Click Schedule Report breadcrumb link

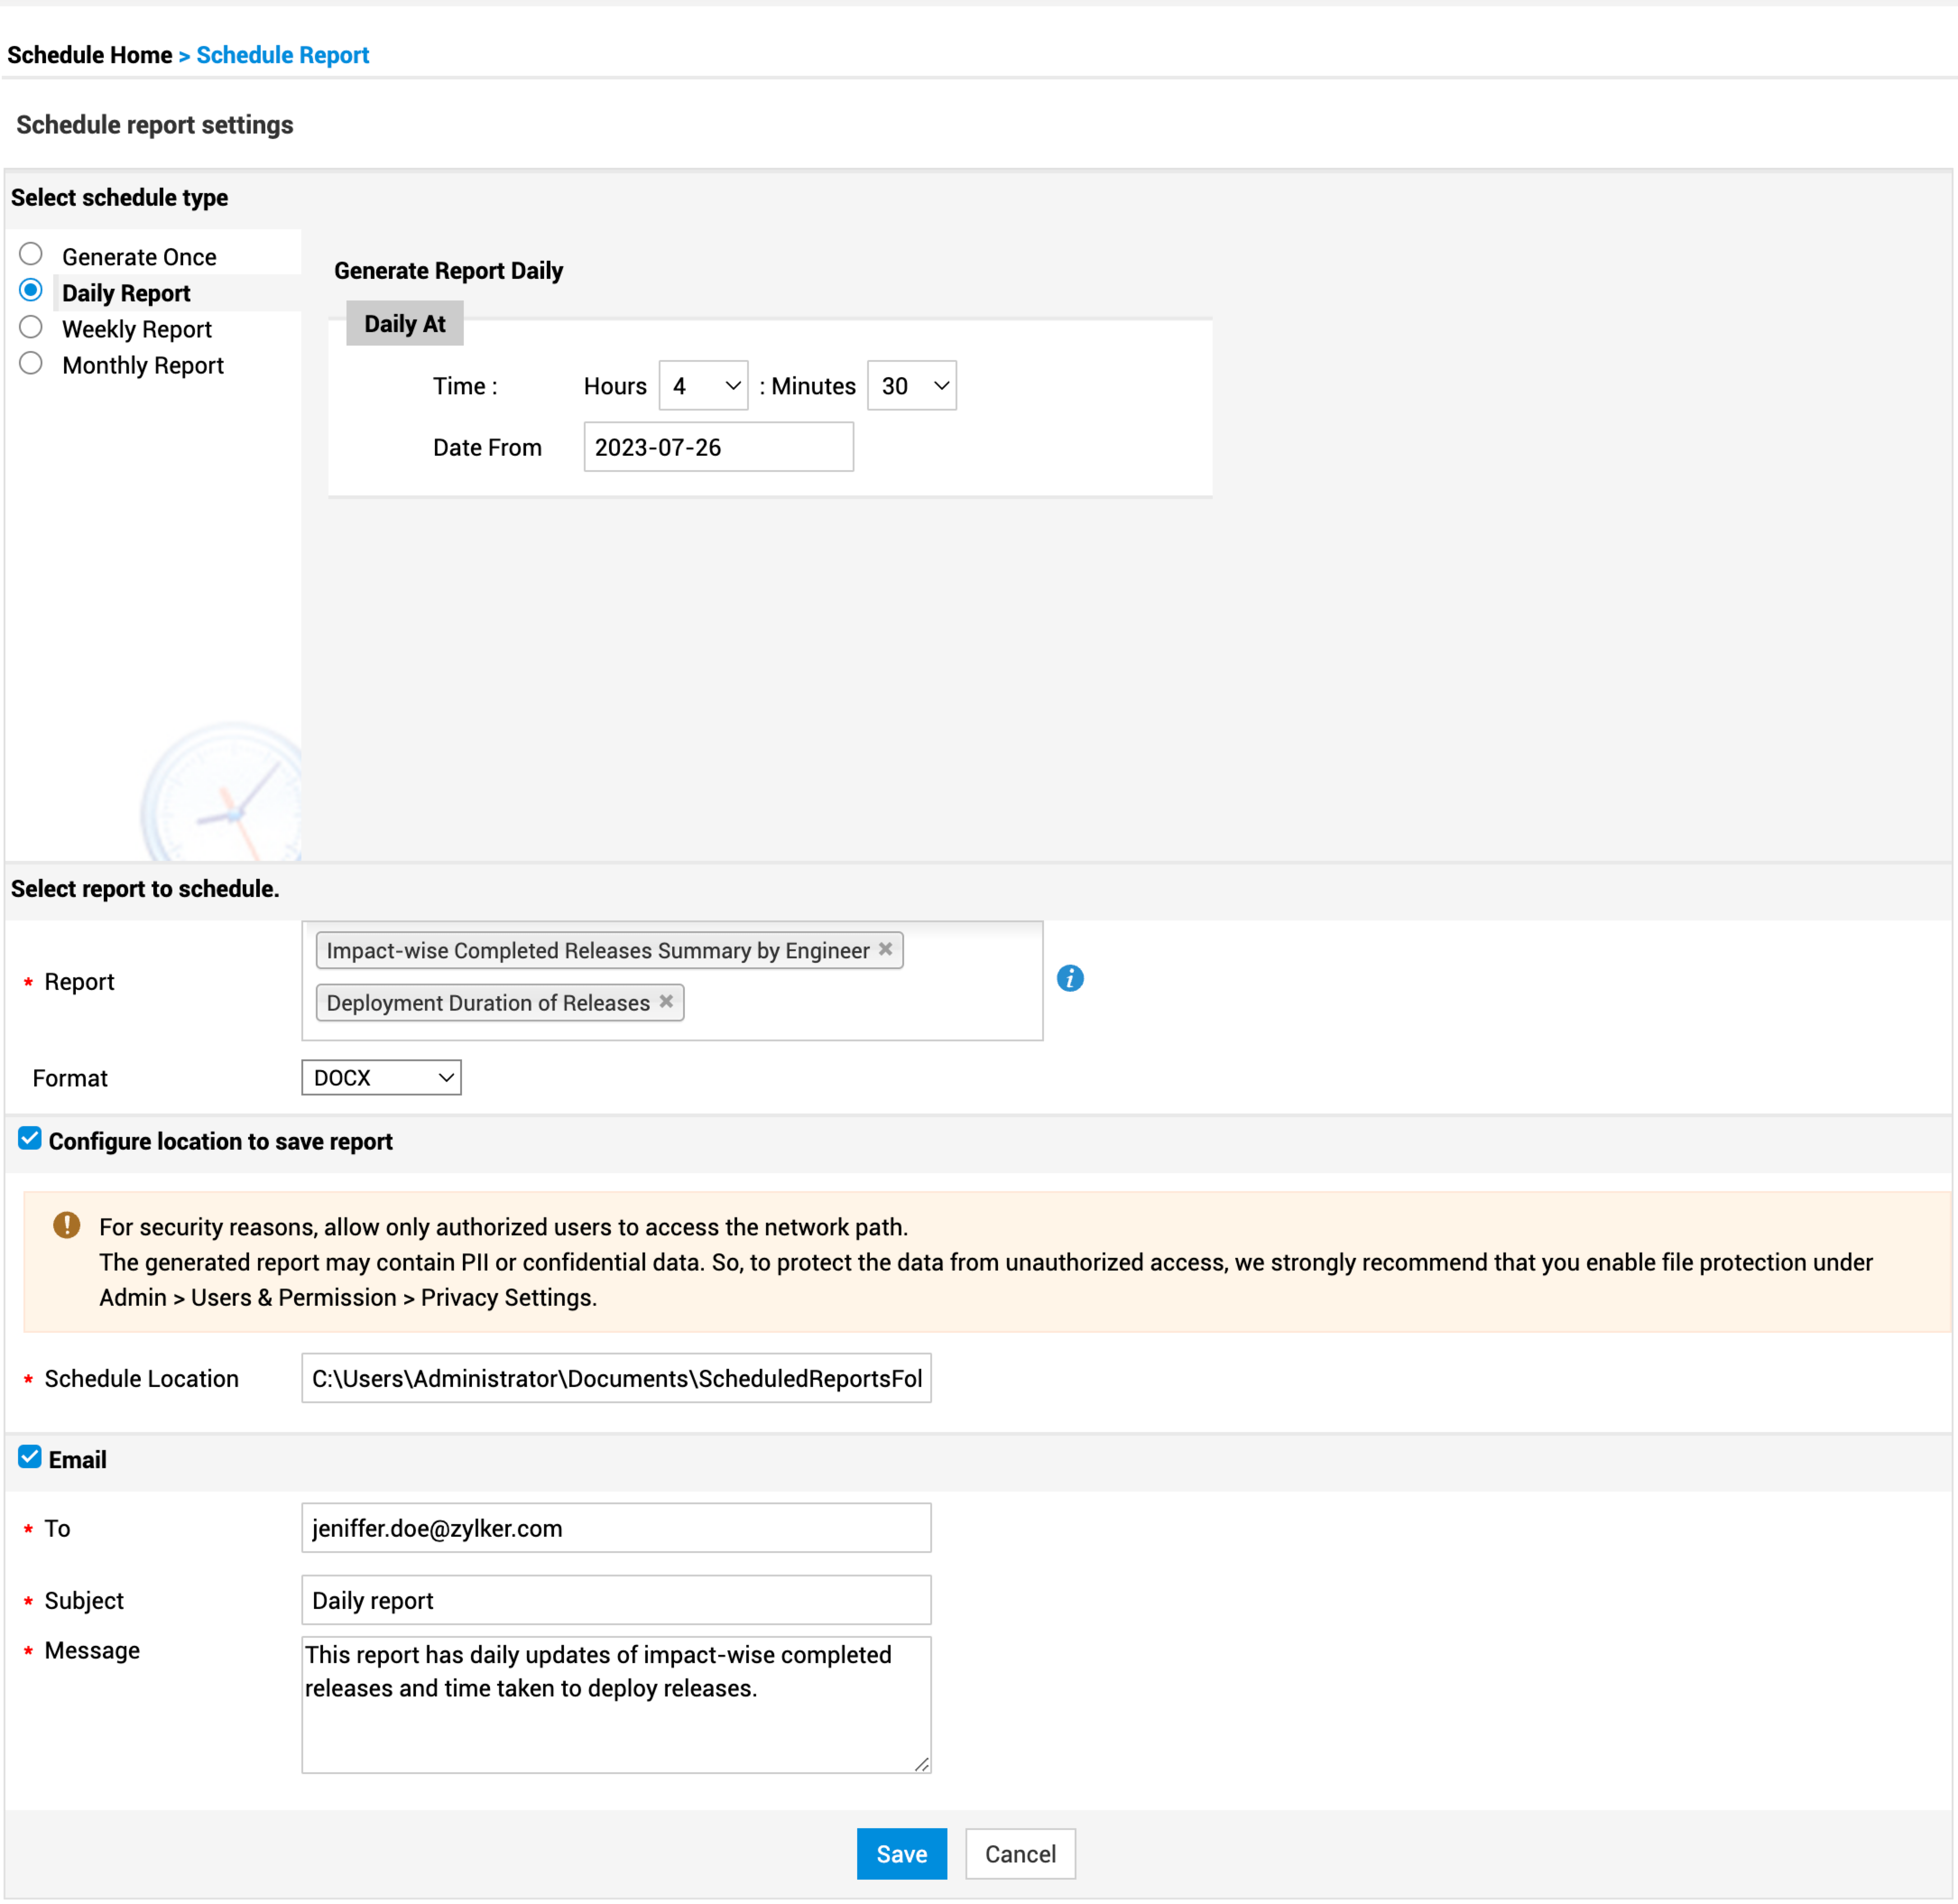pyautogui.click(x=282, y=55)
